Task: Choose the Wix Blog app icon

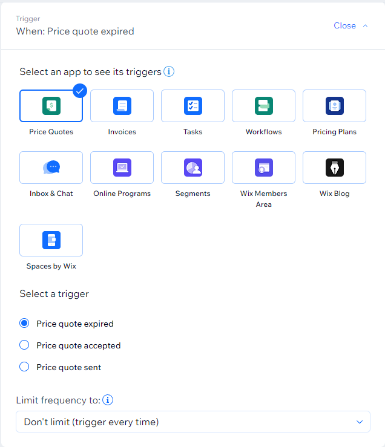Action: (x=334, y=168)
